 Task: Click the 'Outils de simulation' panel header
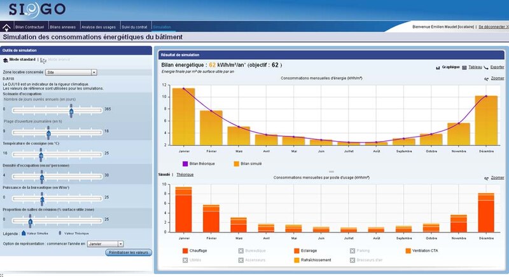pos(76,50)
